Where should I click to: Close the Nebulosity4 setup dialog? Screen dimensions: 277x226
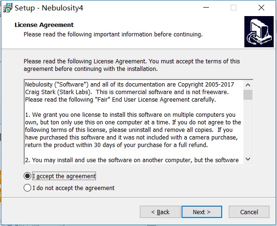tap(261, 8)
